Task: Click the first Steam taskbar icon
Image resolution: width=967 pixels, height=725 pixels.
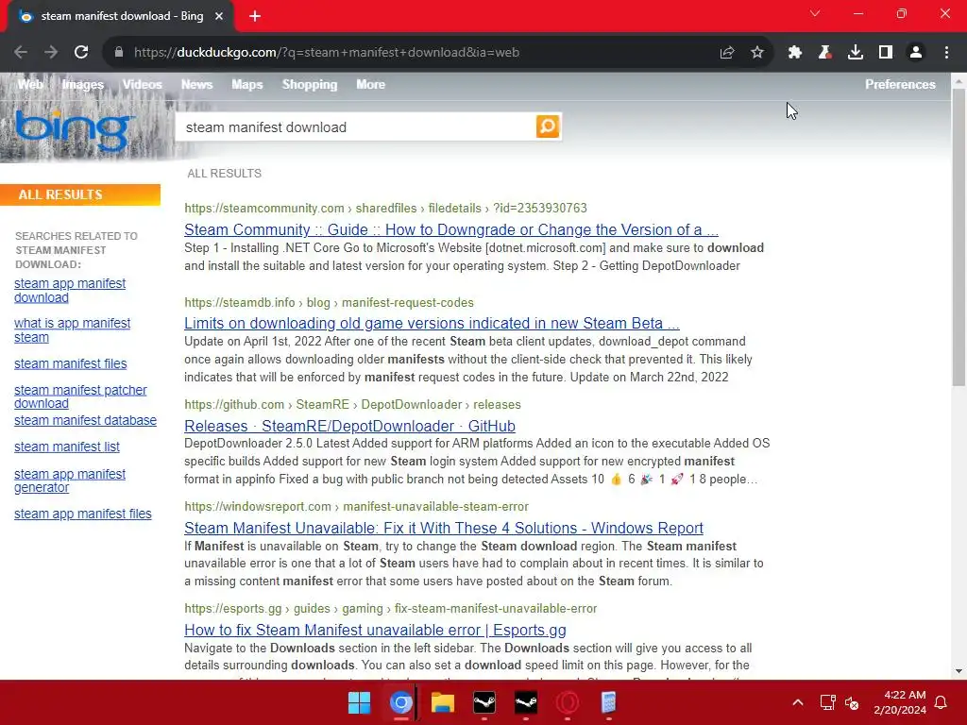Action: coord(484,702)
